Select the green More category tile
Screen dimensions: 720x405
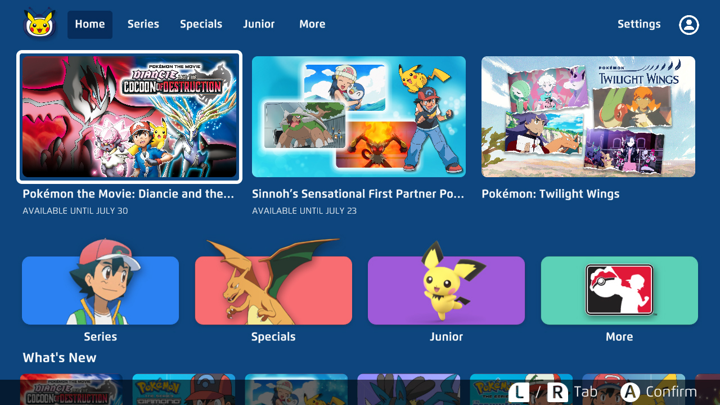click(x=619, y=290)
